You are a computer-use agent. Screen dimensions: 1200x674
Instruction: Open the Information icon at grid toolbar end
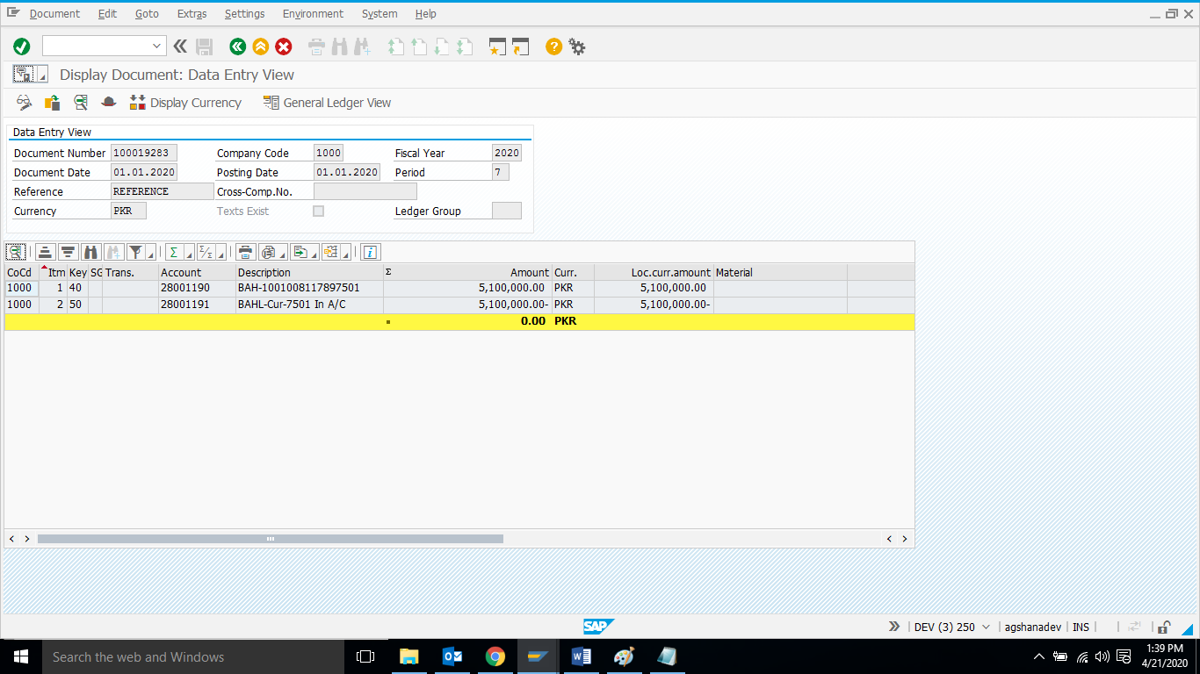369,252
